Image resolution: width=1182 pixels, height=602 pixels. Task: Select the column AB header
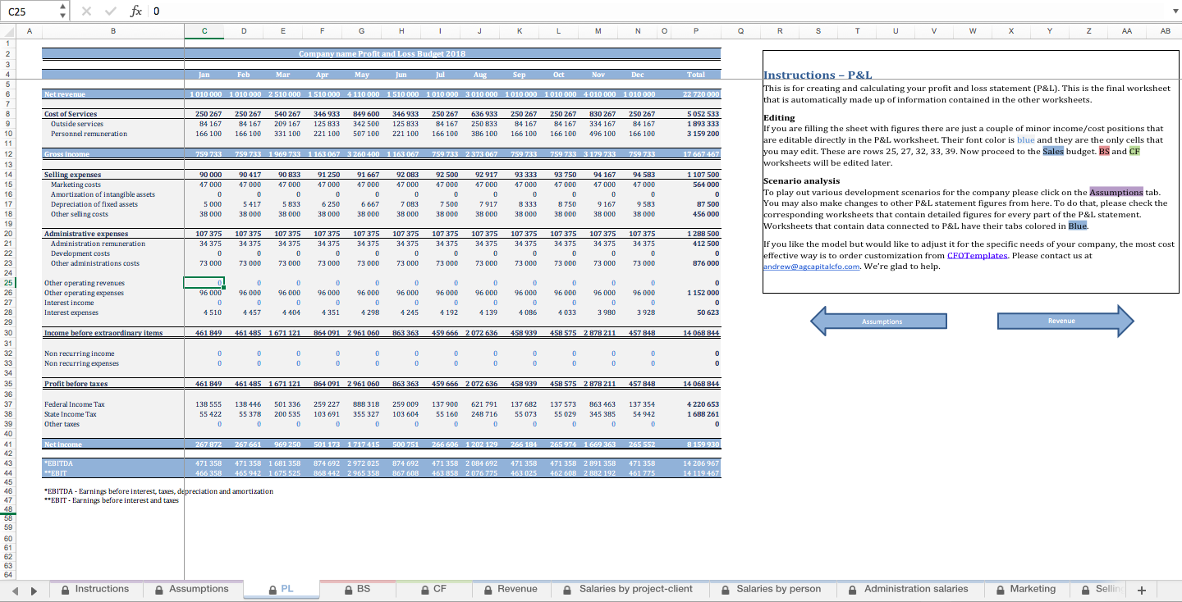[1165, 31]
